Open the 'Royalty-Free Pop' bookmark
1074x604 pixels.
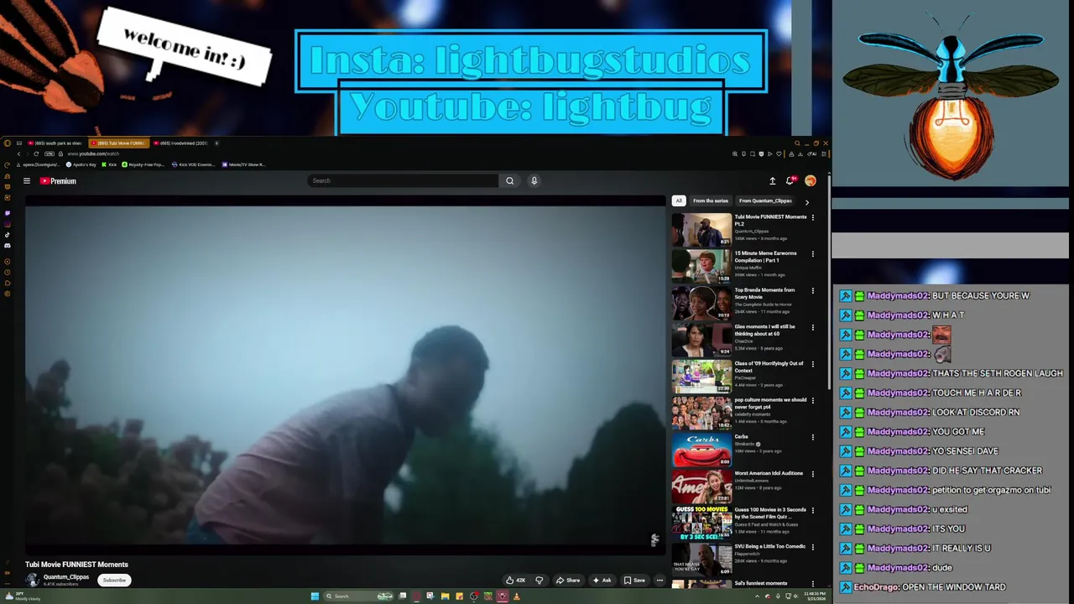pos(143,164)
